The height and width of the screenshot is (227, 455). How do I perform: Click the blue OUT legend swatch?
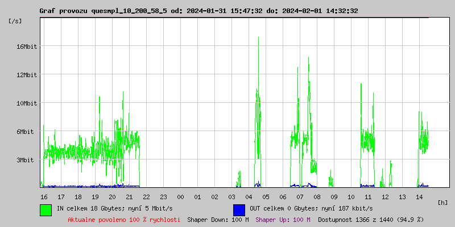(x=239, y=209)
